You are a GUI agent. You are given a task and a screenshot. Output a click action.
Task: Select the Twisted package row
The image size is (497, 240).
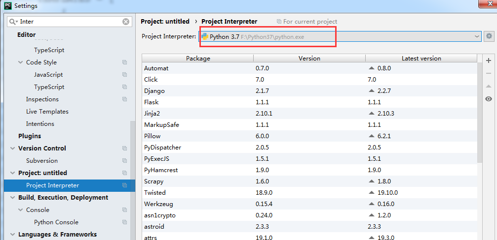coord(309,193)
